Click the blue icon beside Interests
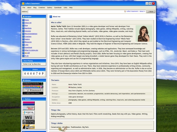The height and width of the screenshot is (132, 177). tap(23, 31)
